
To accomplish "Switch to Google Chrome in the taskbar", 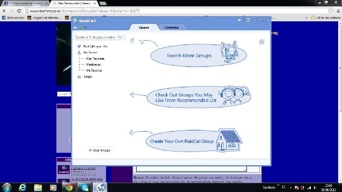I will 69,187.
